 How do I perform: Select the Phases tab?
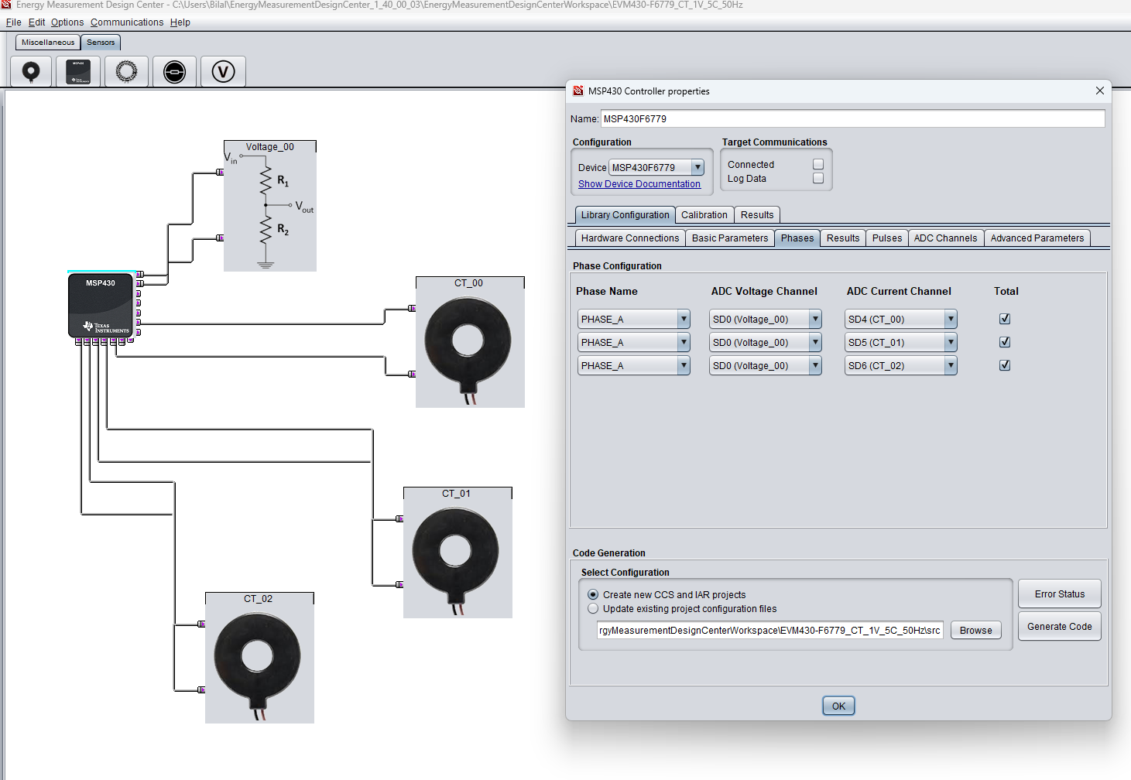pos(797,238)
